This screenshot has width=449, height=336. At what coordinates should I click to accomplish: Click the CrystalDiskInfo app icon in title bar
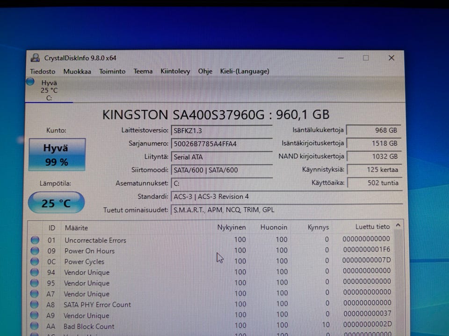tap(35, 58)
